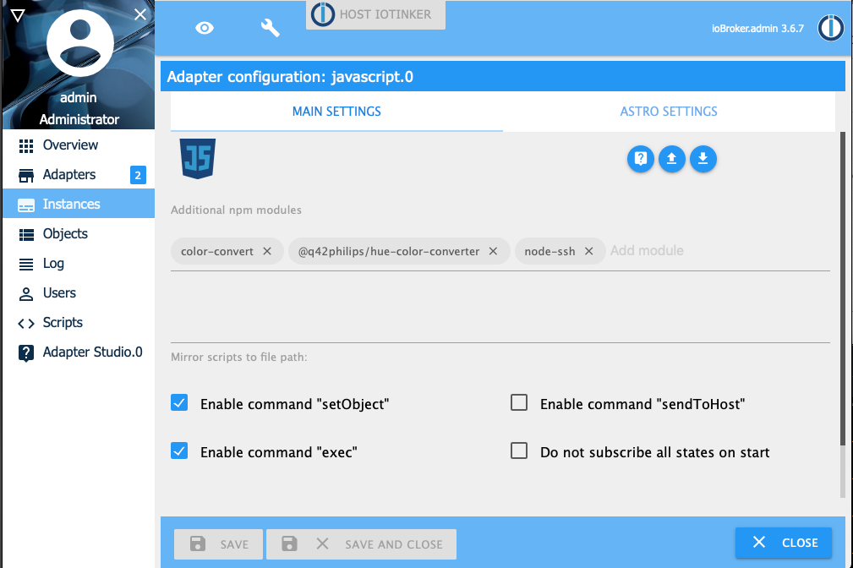This screenshot has height=568, width=853.
Task: Open the Log page
Action: 79,264
